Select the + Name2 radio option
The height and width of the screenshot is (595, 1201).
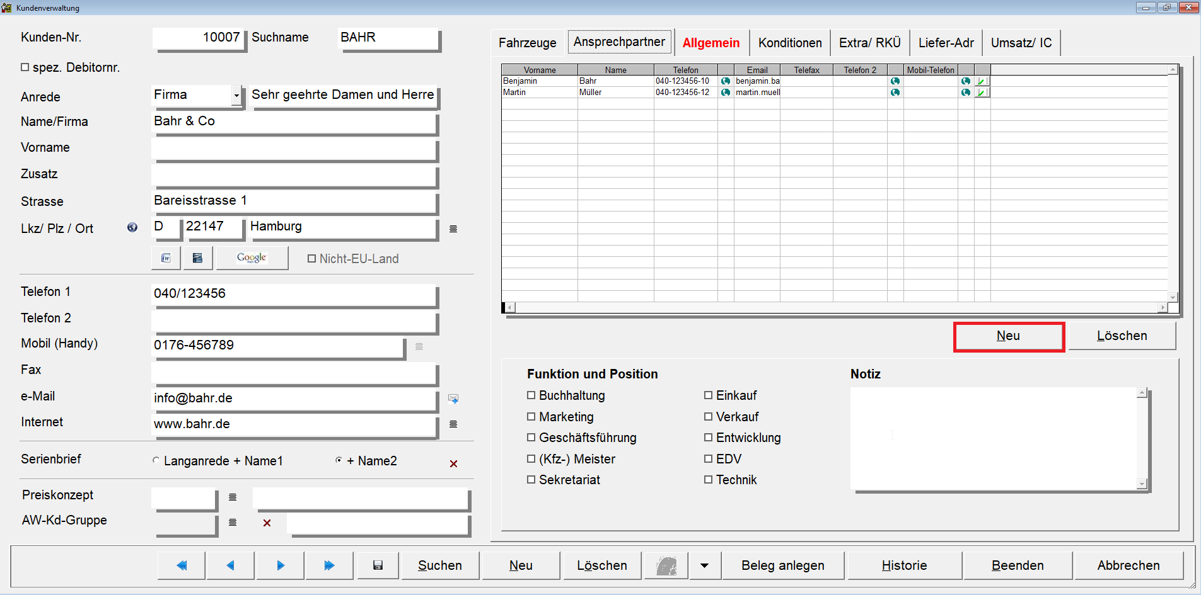(339, 460)
